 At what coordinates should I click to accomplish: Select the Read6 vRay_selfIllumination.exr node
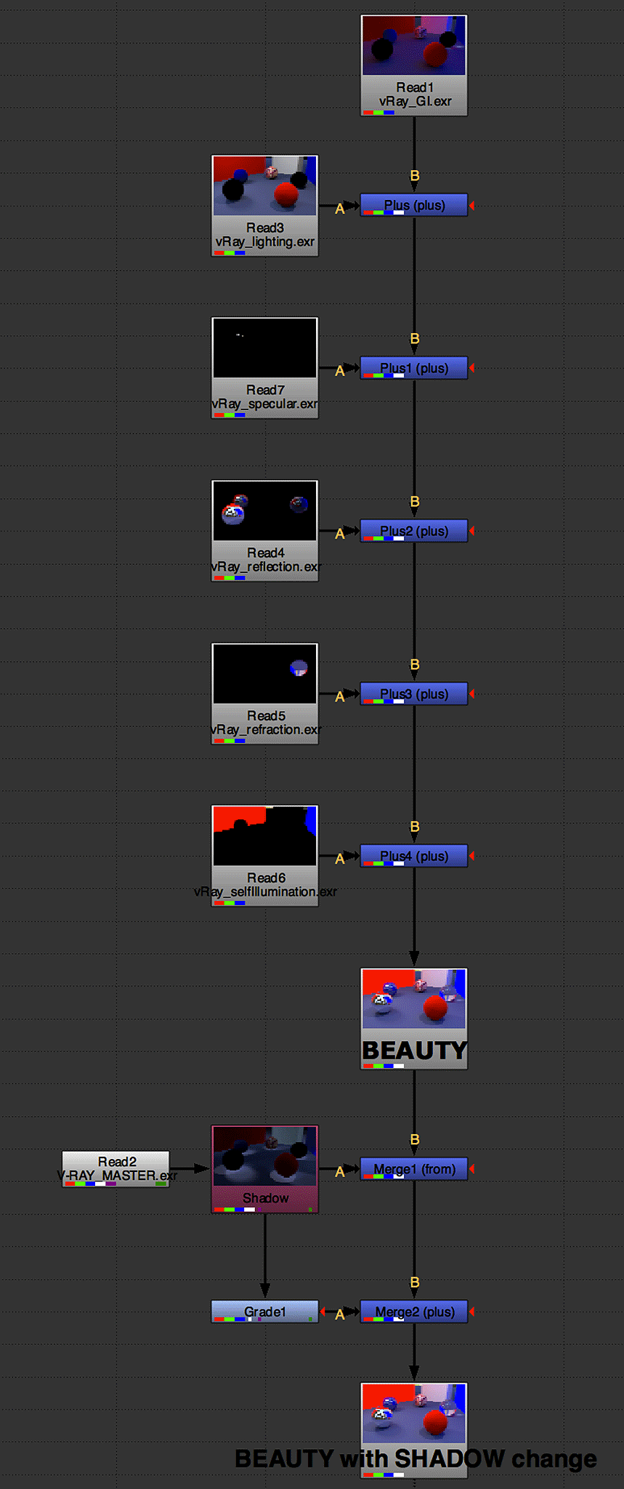(x=264, y=856)
